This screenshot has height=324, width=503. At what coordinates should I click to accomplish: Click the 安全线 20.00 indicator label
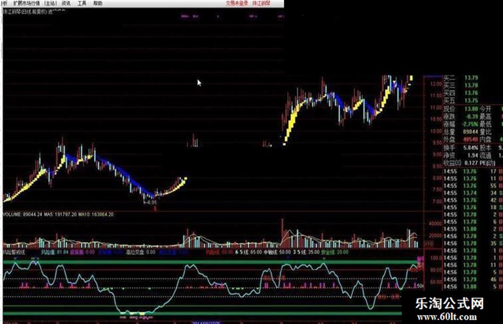pos(335,252)
